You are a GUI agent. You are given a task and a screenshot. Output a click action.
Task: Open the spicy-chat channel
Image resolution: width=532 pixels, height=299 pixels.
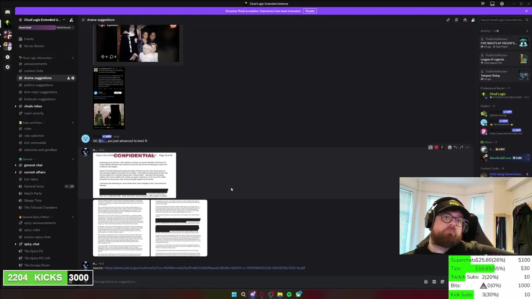click(x=46, y=244)
